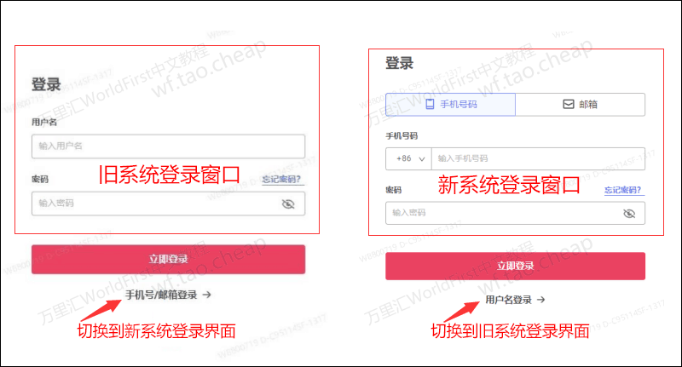The image size is (682, 367).
Task: Switch via 用户名登录 link
Action: point(508,300)
